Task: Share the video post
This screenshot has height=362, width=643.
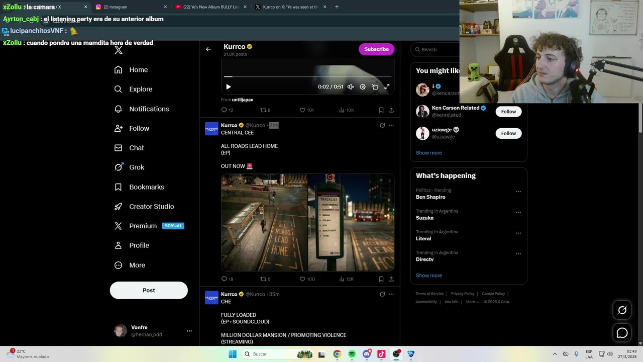Action: coord(391,110)
